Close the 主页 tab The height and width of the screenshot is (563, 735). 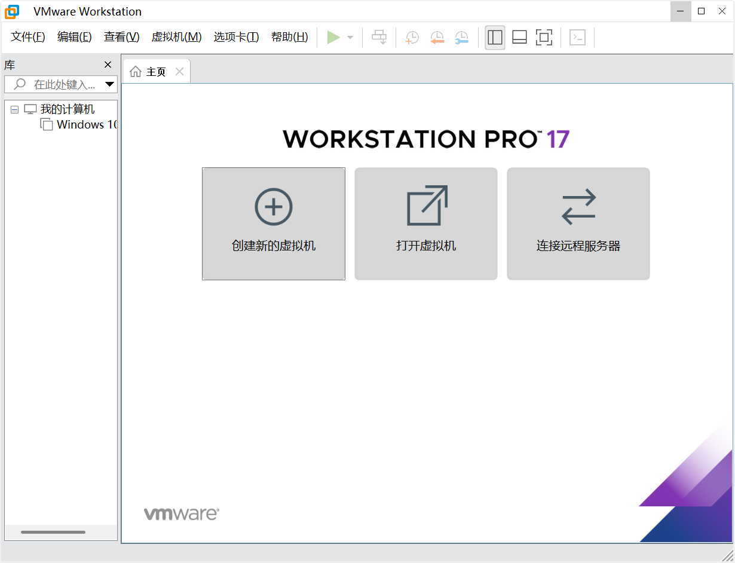click(179, 72)
